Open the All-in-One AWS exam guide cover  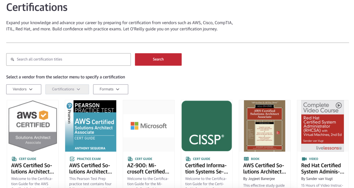pos(265,126)
